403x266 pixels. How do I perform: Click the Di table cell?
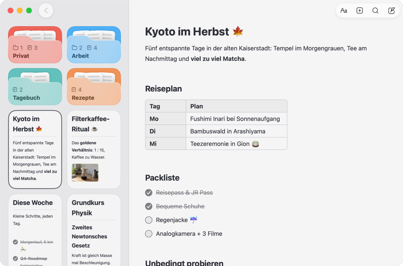point(166,131)
